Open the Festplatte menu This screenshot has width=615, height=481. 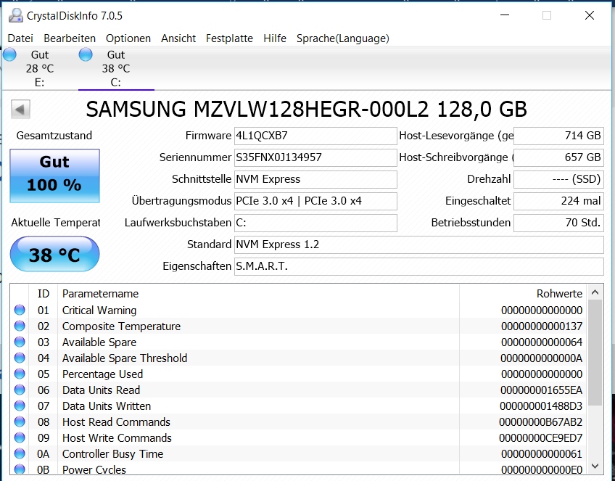(x=229, y=38)
